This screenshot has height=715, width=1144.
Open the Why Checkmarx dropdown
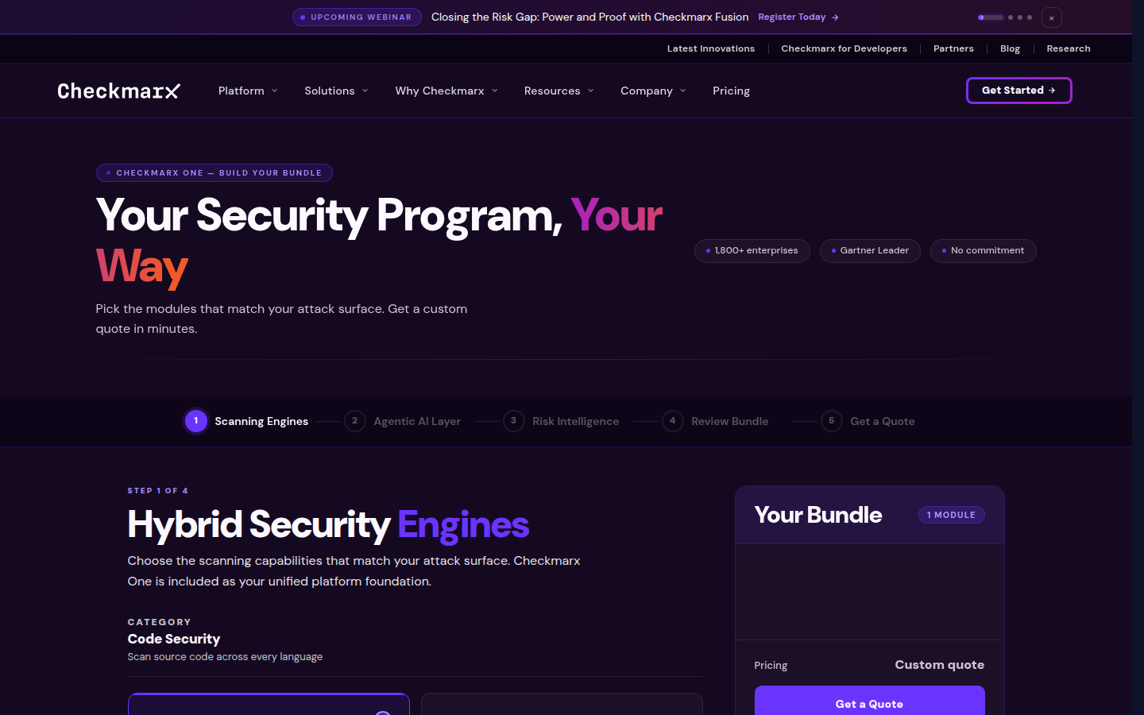(x=446, y=91)
